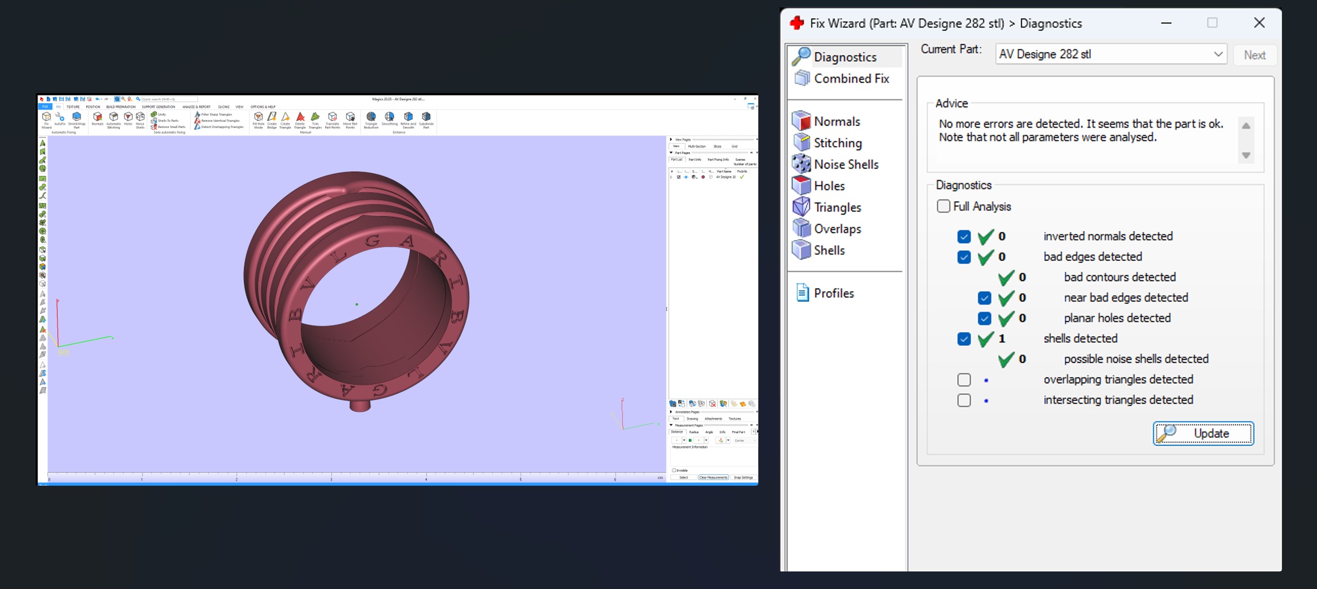1317x589 pixels.
Task: Click Next button in Fix Wizard
Action: pyautogui.click(x=1255, y=54)
